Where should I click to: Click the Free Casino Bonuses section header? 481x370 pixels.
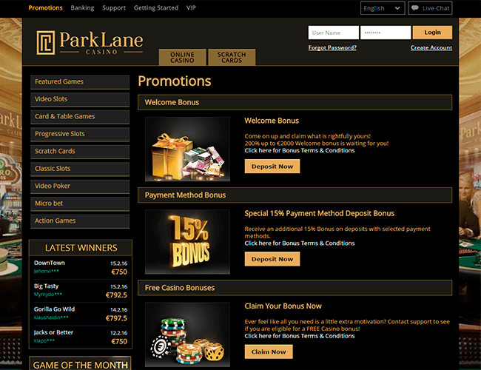295,288
